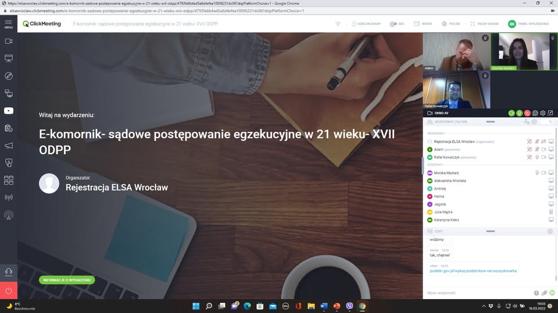This screenshot has height=313, width=558.
Task: Open Microsoft Edge from taskbar
Action: (x=248, y=306)
